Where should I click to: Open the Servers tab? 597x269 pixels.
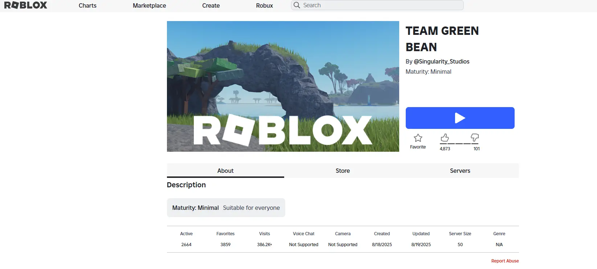(460, 171)
